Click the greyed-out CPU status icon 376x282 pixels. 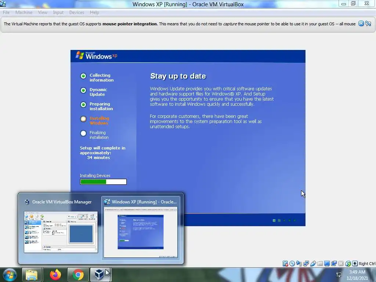341,264
